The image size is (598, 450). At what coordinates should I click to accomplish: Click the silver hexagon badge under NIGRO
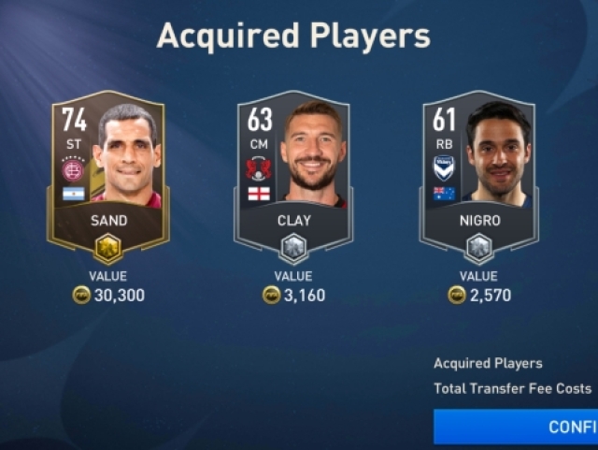click(479, 249)
